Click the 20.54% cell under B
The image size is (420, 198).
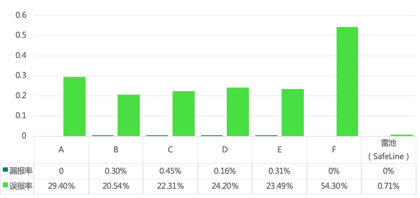pyautogui.click(x=116, y=186)
